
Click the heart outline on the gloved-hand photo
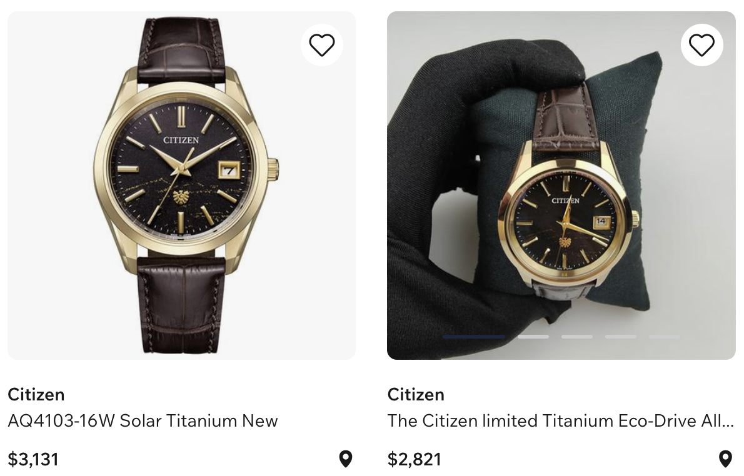701,44
